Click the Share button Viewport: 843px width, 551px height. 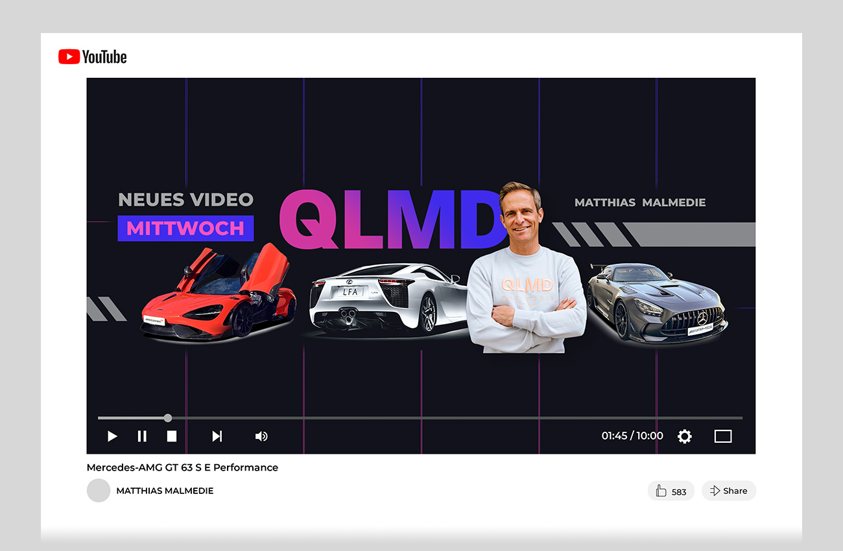(728, 491)
